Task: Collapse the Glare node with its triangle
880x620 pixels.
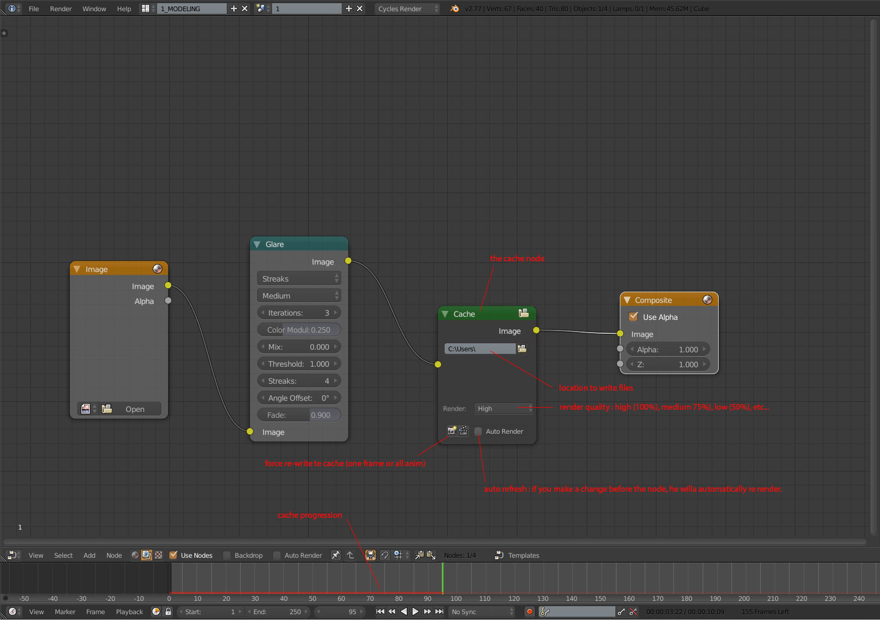Action: coord(257,244)
